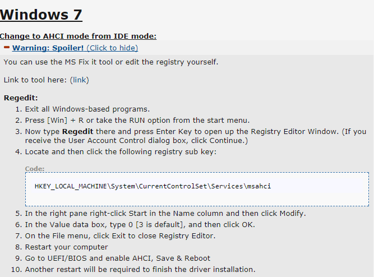
Task: Click bold word 'Regedit' in step 3
Action: click(78, 131)
